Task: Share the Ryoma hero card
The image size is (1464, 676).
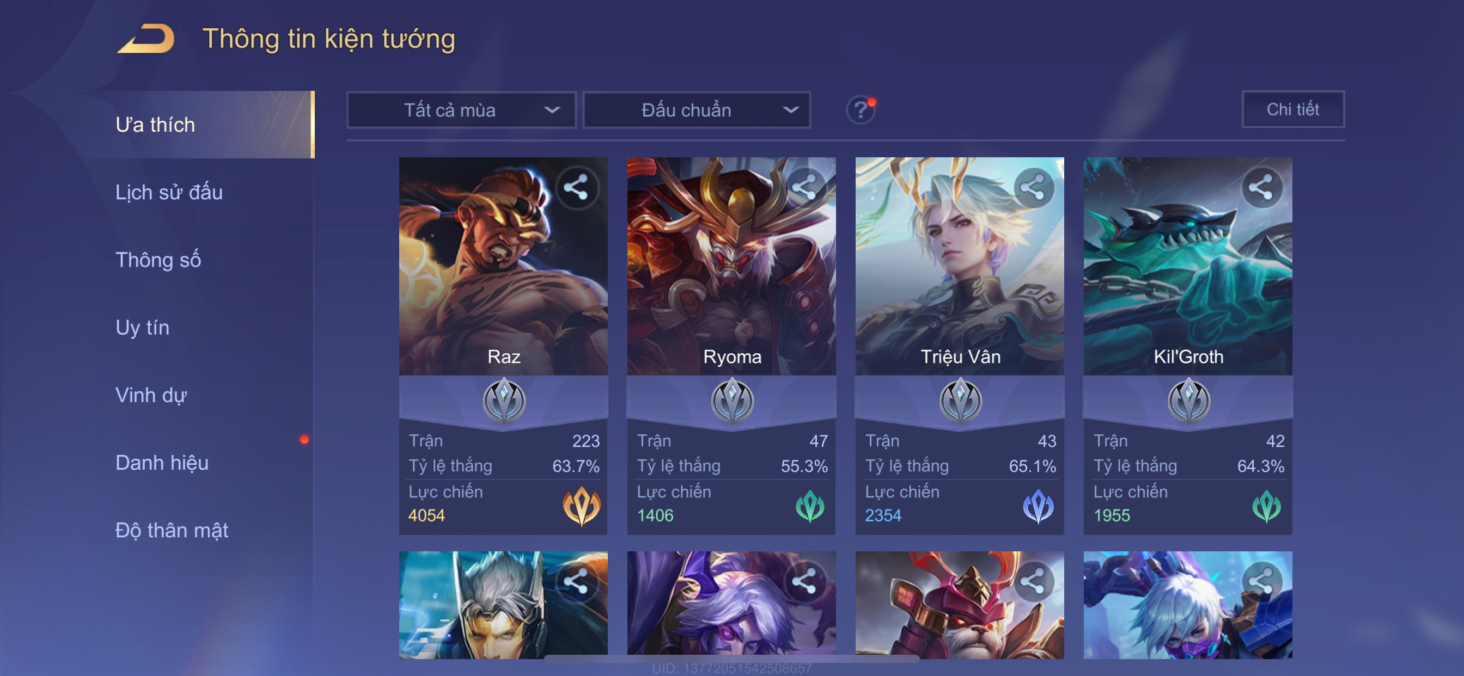Action: pyautogui.click(x=806, y=187)
